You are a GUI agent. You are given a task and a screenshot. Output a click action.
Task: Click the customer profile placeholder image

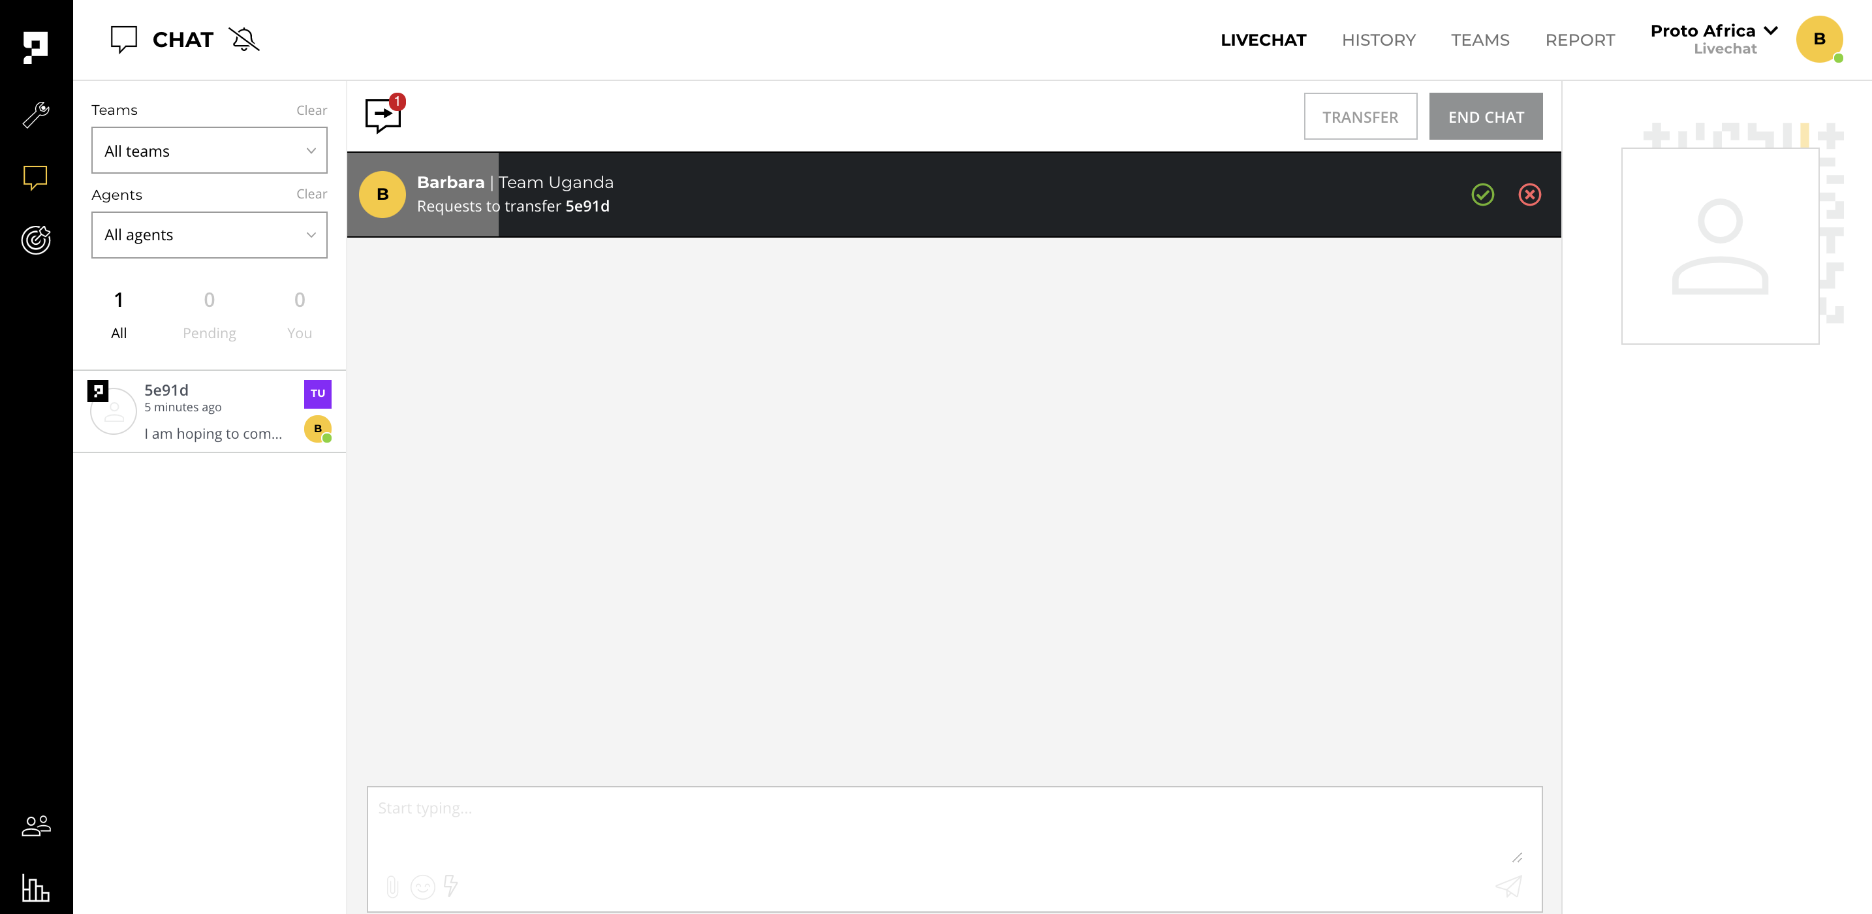point(1720,245)
